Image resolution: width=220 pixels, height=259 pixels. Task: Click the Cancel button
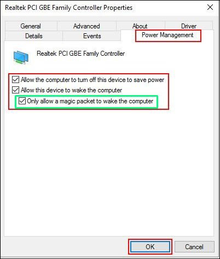pos(194,247)
